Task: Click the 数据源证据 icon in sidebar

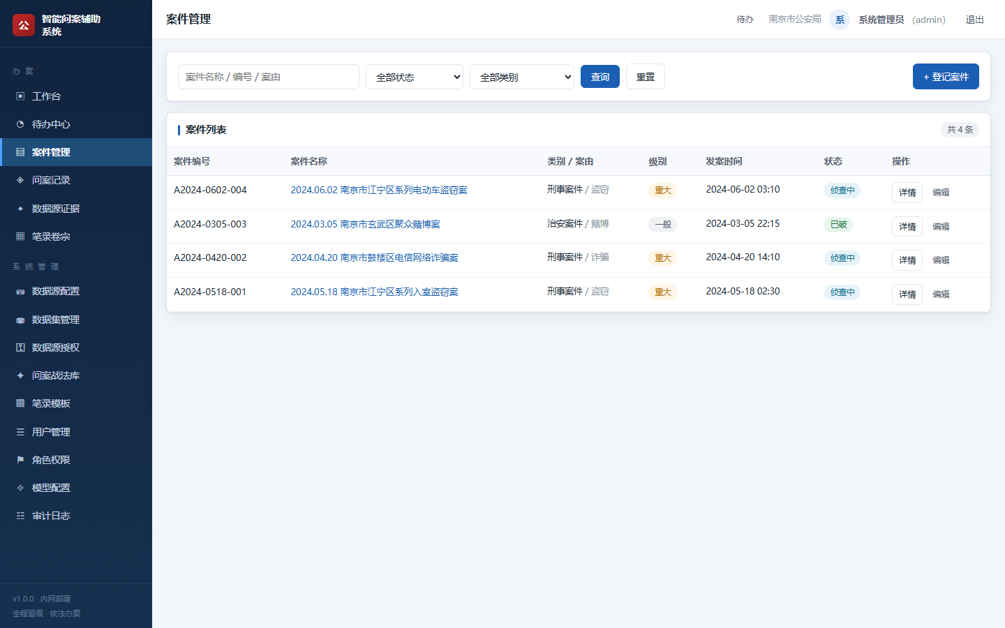Action: tap(20, 209)
